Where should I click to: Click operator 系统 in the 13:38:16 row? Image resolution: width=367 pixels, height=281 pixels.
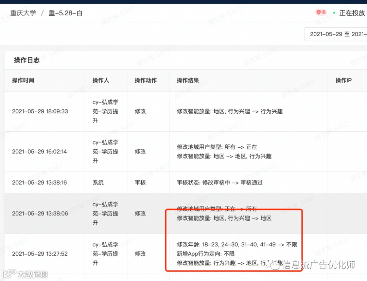pyautogui.click(x=98, y=182)
